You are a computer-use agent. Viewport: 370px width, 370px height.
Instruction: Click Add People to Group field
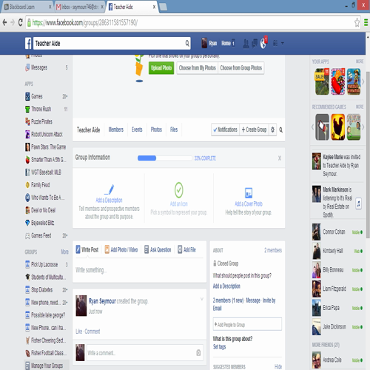247,324
